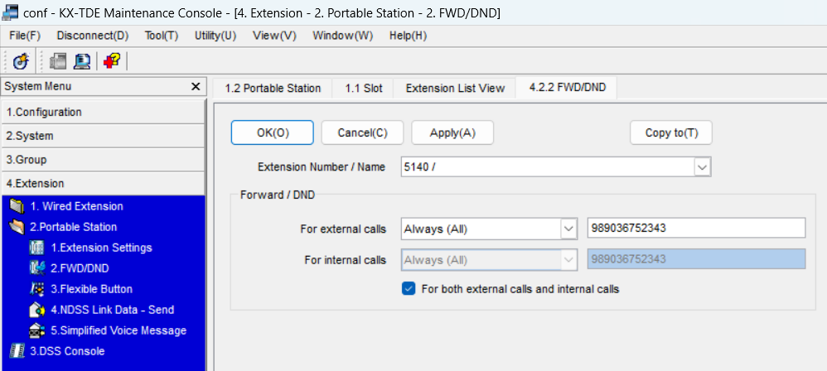
Task: Click the red cross help toolbar icon
Action: tap(111, 61)
